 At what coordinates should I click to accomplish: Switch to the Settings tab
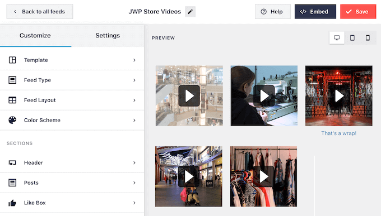pyautogui.click(x=108, y=36)
